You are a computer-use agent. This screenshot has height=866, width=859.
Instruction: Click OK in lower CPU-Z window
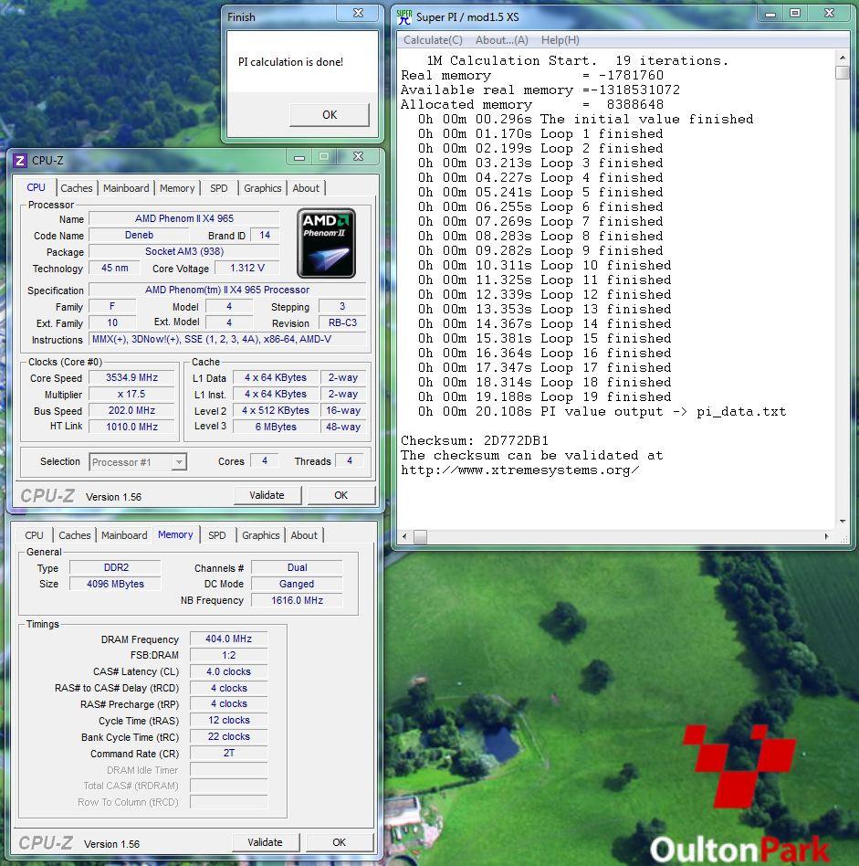pyautogui.click(x=339, y=842)
